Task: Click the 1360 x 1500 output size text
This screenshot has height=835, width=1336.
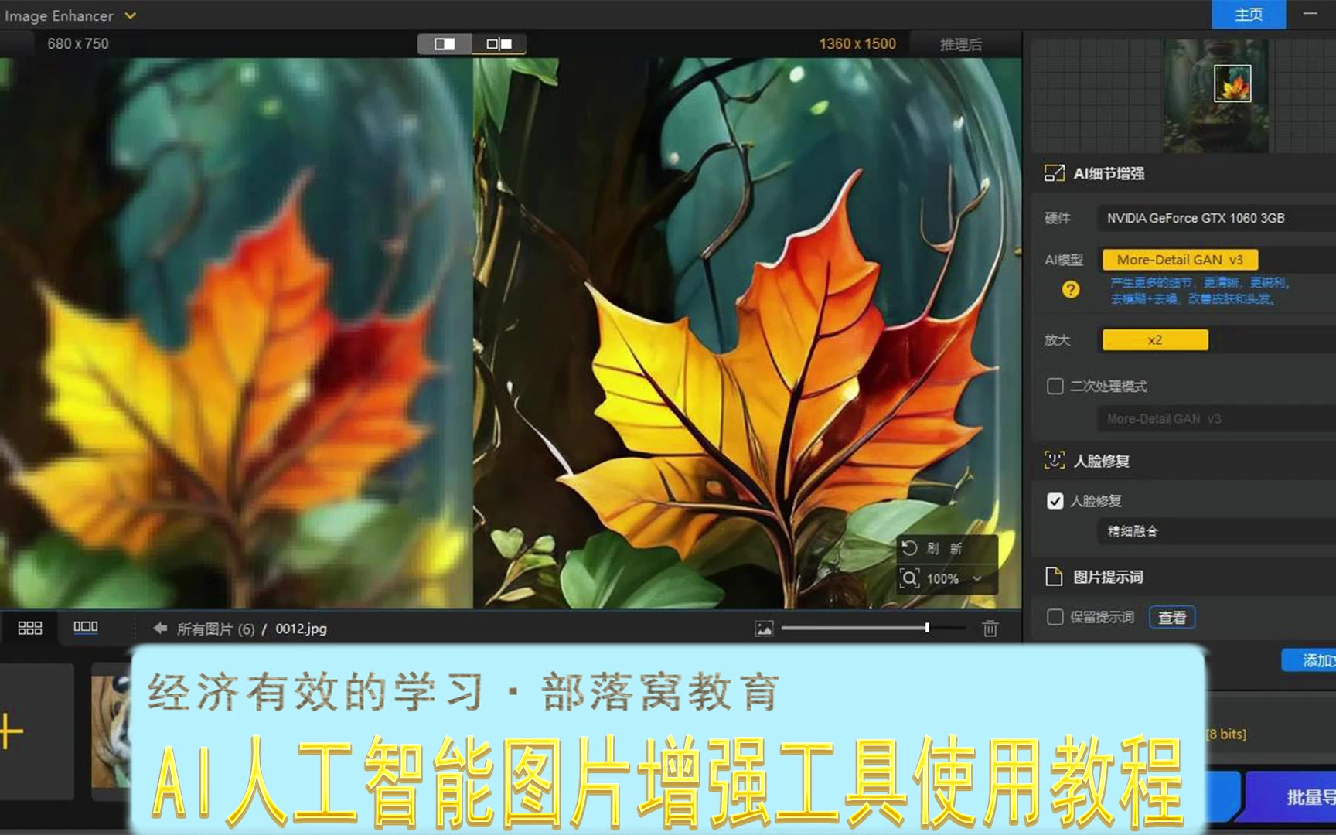Action: [x=857, y=44]
